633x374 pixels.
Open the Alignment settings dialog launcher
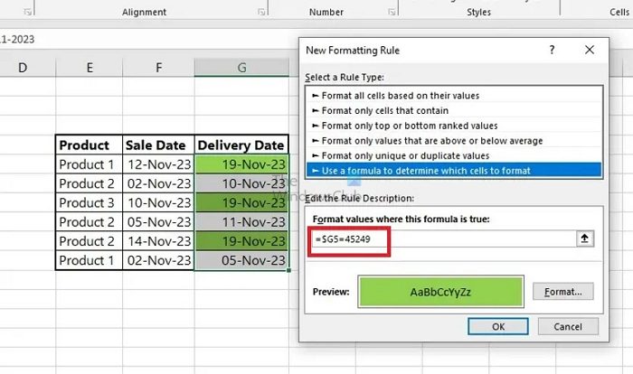(262, 11)
